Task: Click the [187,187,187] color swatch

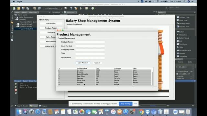Action: tap(177, 74)
